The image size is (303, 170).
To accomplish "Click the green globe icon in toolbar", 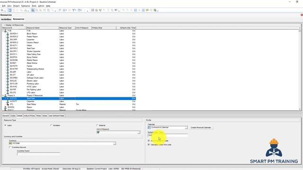I will (155, 10).
